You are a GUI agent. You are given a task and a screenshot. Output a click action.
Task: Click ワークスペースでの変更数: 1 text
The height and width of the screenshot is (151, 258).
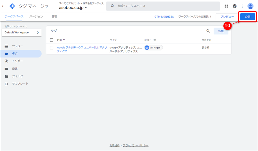pyautogui.click(x=195, y=17)
